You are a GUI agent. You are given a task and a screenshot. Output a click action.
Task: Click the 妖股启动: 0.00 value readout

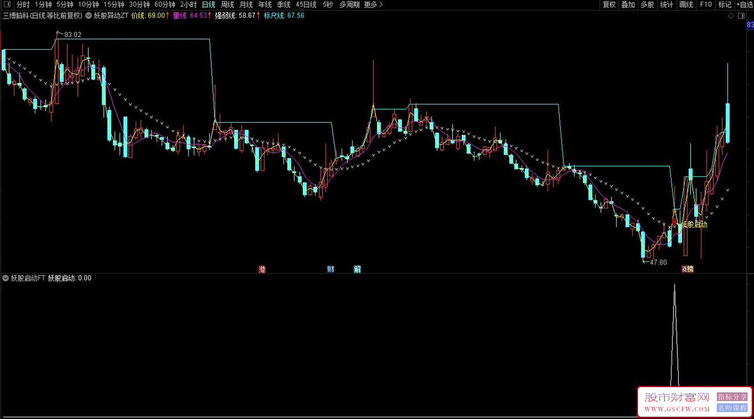click(x=69, y=278)
